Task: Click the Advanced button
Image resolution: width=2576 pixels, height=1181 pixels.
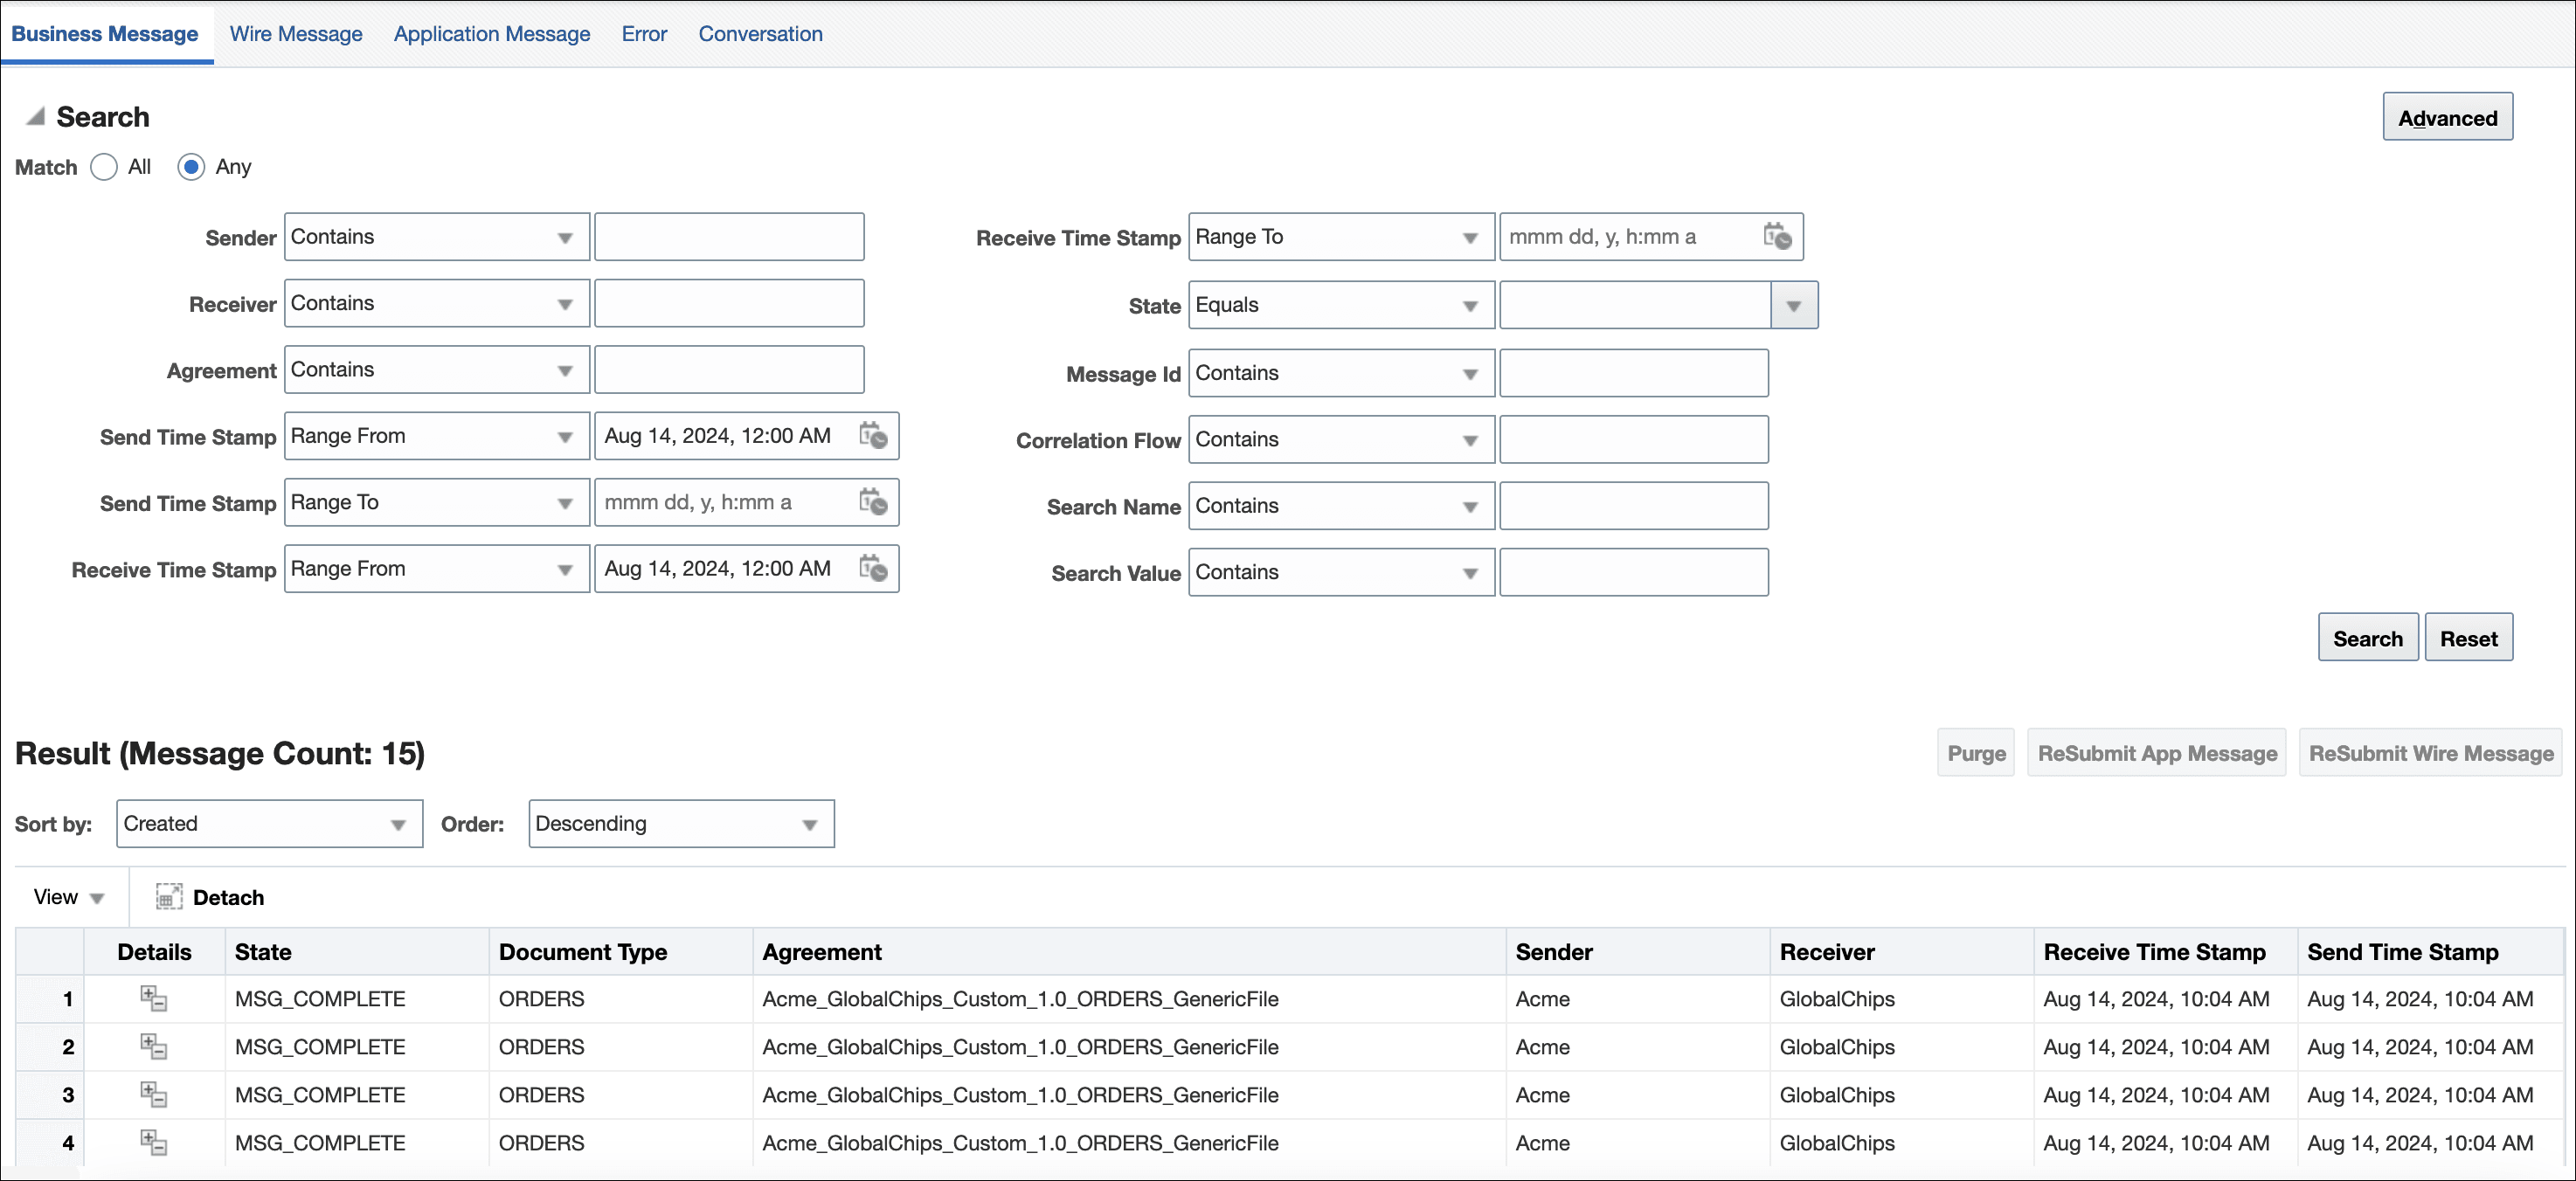Action: coord(2447,117)
